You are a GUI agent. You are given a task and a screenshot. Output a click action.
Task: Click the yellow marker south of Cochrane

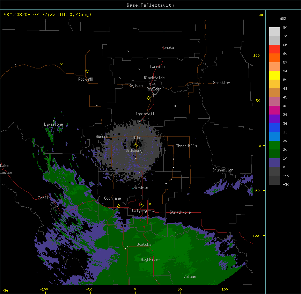[119, 206]
